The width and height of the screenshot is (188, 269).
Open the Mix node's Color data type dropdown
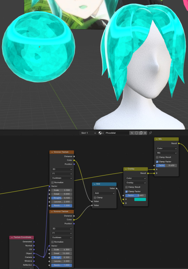166,148
